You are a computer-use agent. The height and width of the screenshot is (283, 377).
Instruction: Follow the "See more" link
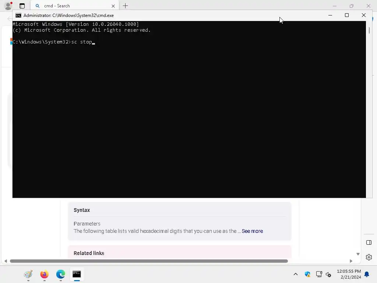(252, 231)
